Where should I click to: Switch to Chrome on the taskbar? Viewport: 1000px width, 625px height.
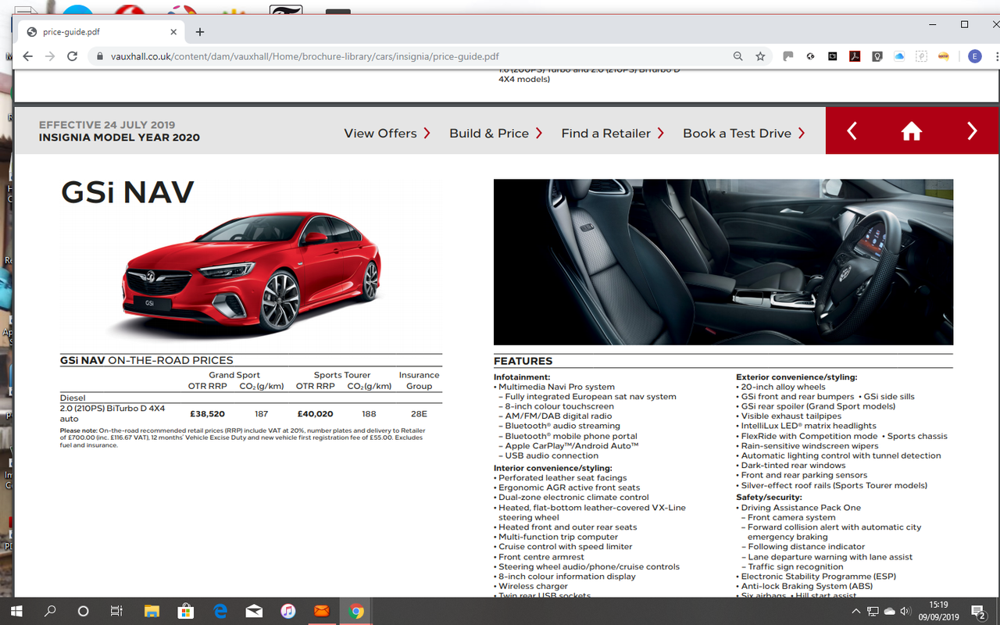[x=356, y=611]
